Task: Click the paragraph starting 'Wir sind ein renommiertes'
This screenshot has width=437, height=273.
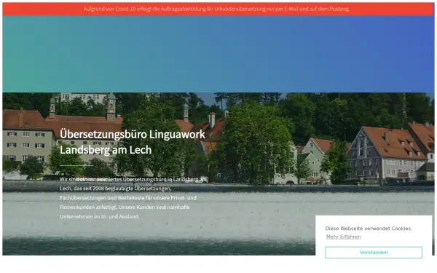Action: click(133, 198)
